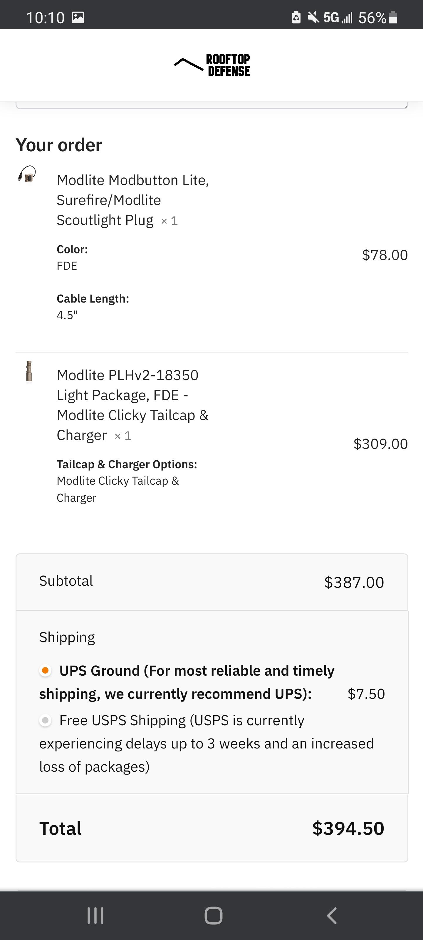Open the Modlite Modbutton Lite product link
The height and width of the screenshot is (940, 423).
coord(133,200)
